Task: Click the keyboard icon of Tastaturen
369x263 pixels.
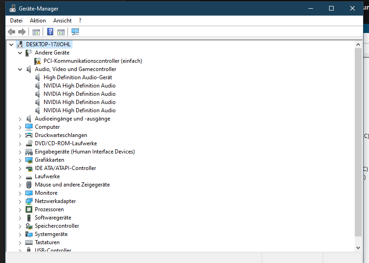Action: pos(29,242)
